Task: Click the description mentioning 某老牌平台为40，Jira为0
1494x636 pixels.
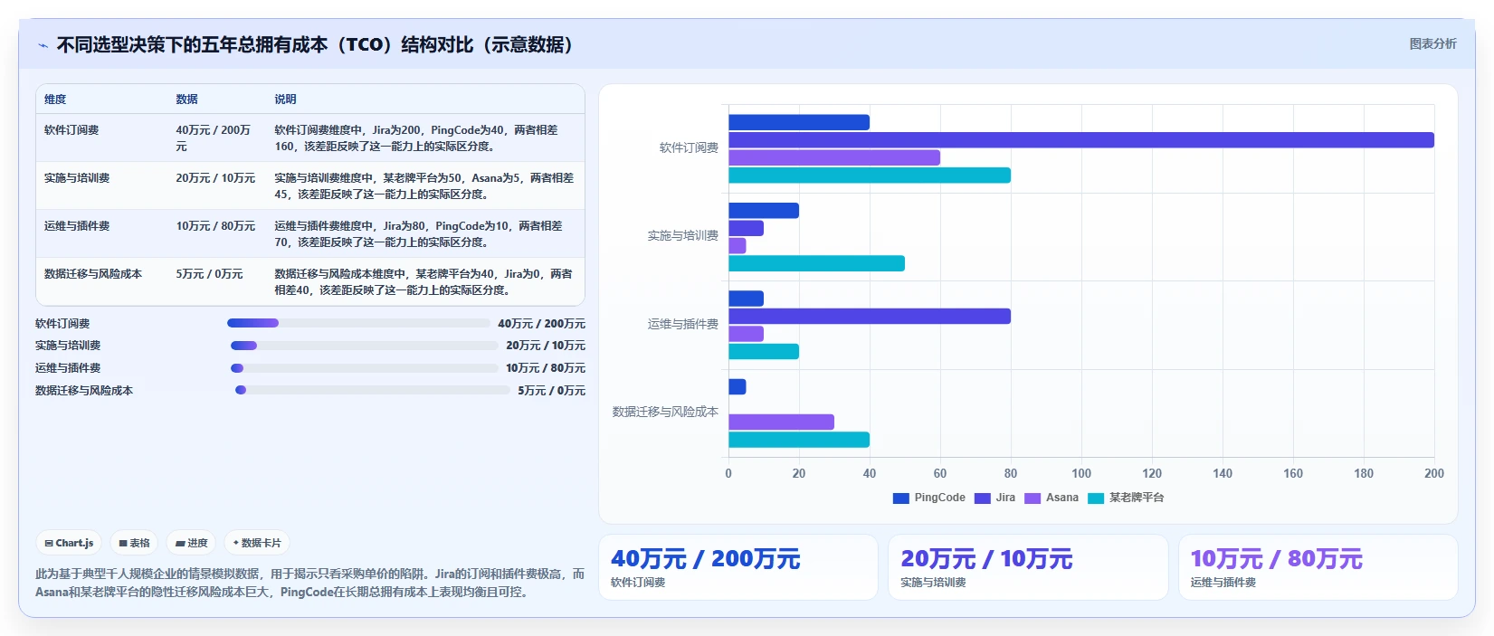Action: tap(423, 282)
